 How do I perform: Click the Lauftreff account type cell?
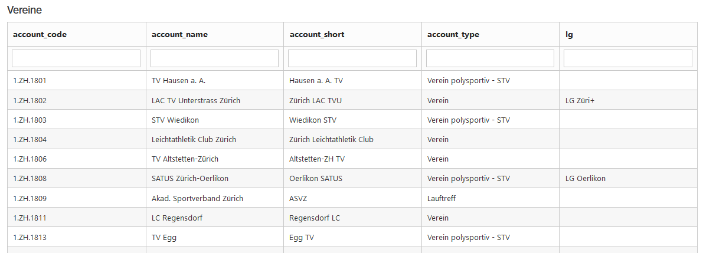coord(442,198)
